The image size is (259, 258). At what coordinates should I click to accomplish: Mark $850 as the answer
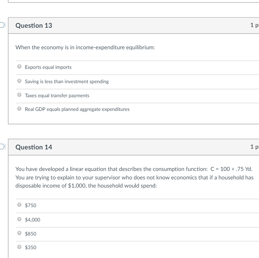(x=20, y=233)
